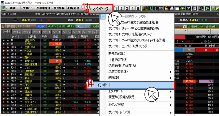Click the green 外 icon
The width and height of the screenshot is (219, 116).
pyautogui.click(x=207, y=8)
